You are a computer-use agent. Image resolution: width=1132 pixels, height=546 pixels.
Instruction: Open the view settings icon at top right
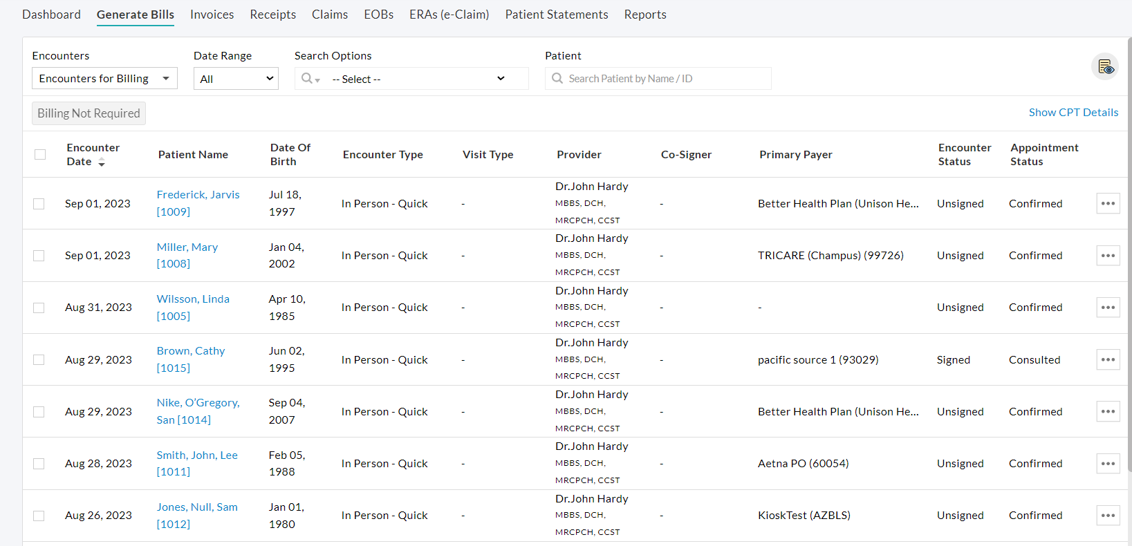[x=1104, y=67]
